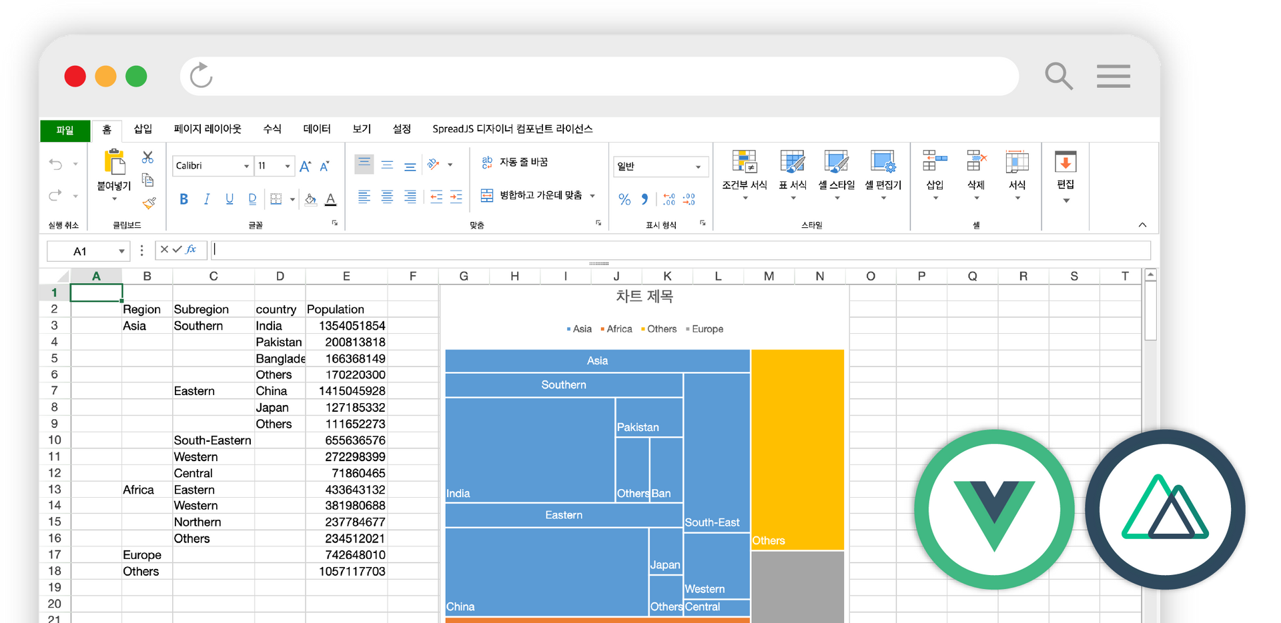Viewport: 1281px width, 623px height.
Task: Increase decimal places of the cell
Action: pos(668,199)
